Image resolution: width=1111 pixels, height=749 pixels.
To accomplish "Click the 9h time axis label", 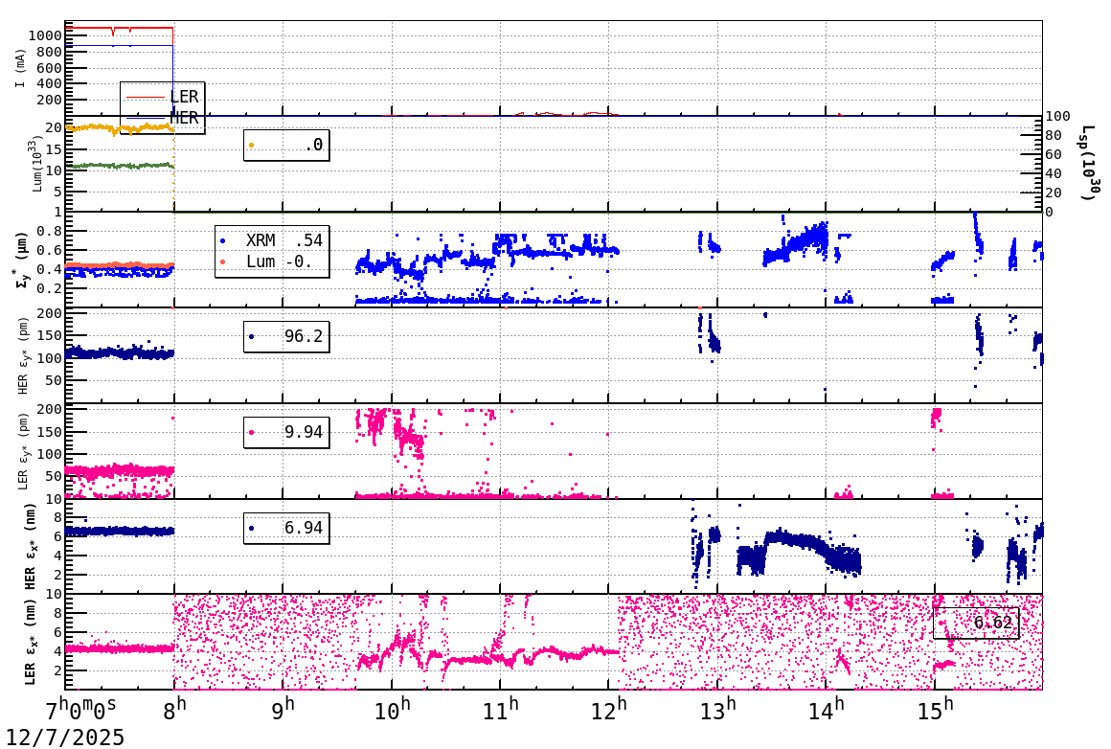I will [283, 708].
